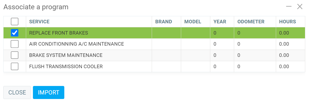Toggle the select-all header checkbox
This screenshot has height=101, width=309.
pyautogui.click(x=15, y=22)
